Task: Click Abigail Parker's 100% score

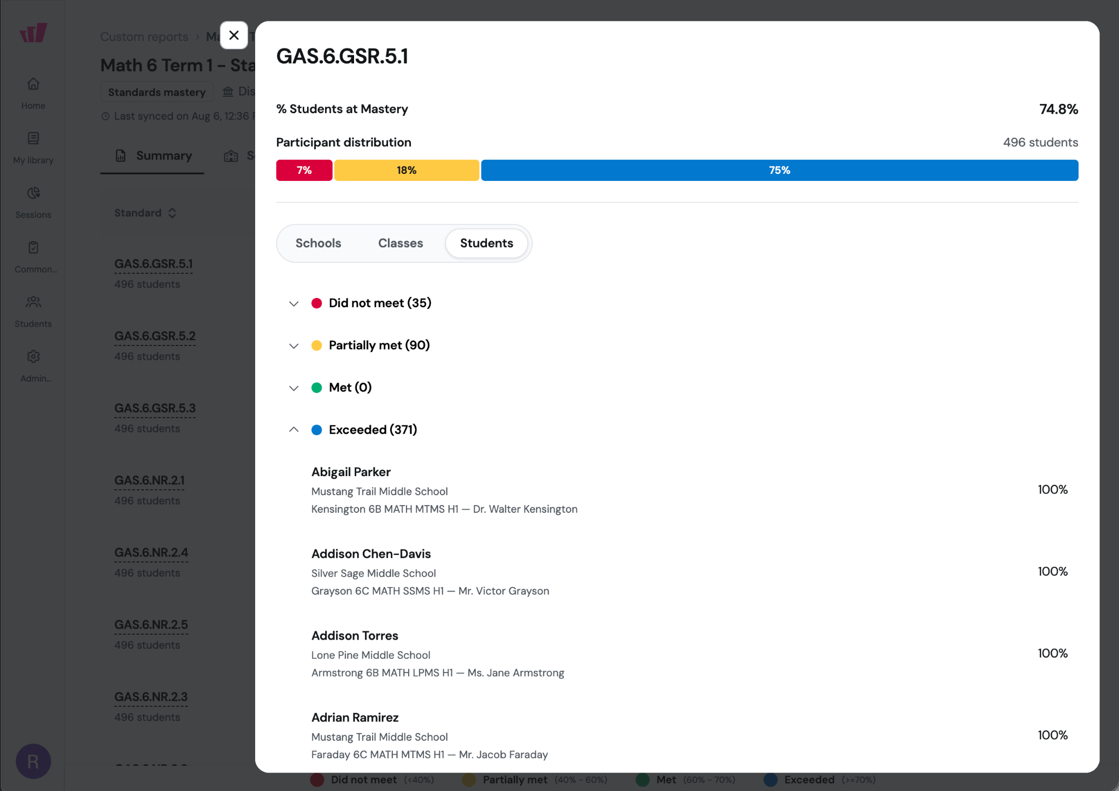Action: (x=1052, y=490)
